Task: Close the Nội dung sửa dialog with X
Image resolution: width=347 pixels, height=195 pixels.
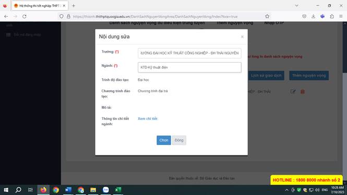Action: tap(242, 36)
